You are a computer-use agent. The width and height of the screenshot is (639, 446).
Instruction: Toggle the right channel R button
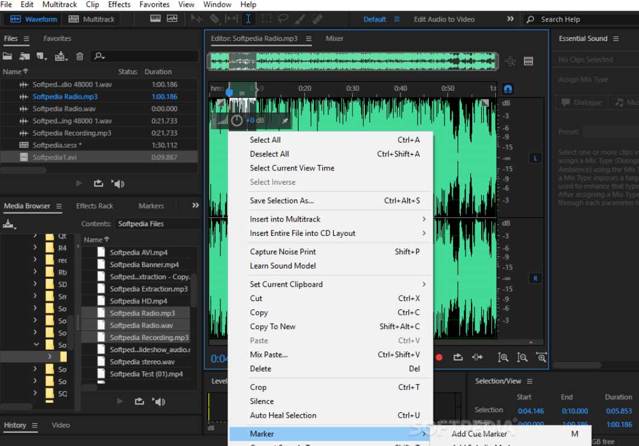point(535,278)
